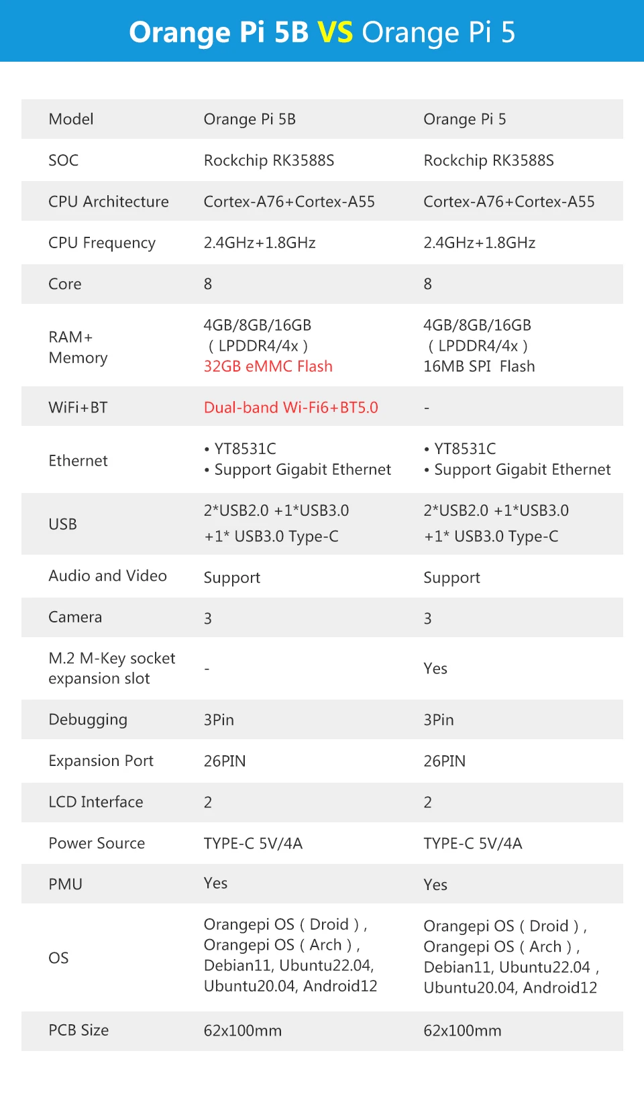Click the 'WiFi+BT' row label

pyautogui.click(x=78, y=407)
